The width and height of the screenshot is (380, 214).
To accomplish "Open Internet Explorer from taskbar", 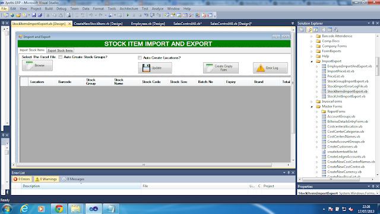I will click(x=24, y=209).
